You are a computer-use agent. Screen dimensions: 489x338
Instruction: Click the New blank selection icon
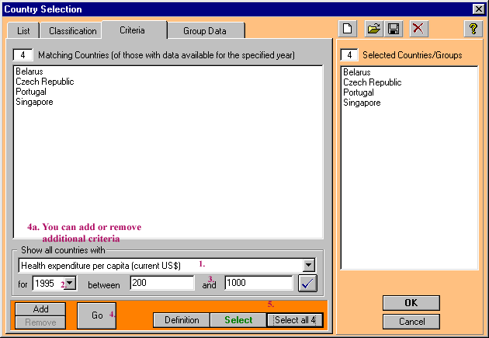click(x=349, y=29)
